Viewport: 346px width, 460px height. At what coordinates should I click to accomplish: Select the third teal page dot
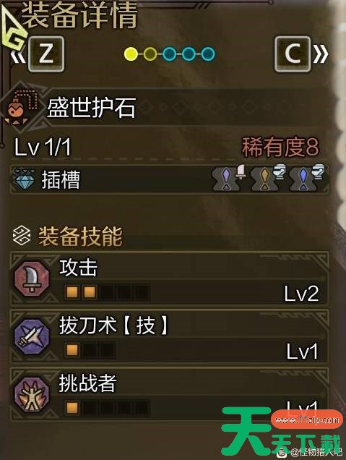click(169, 54)
